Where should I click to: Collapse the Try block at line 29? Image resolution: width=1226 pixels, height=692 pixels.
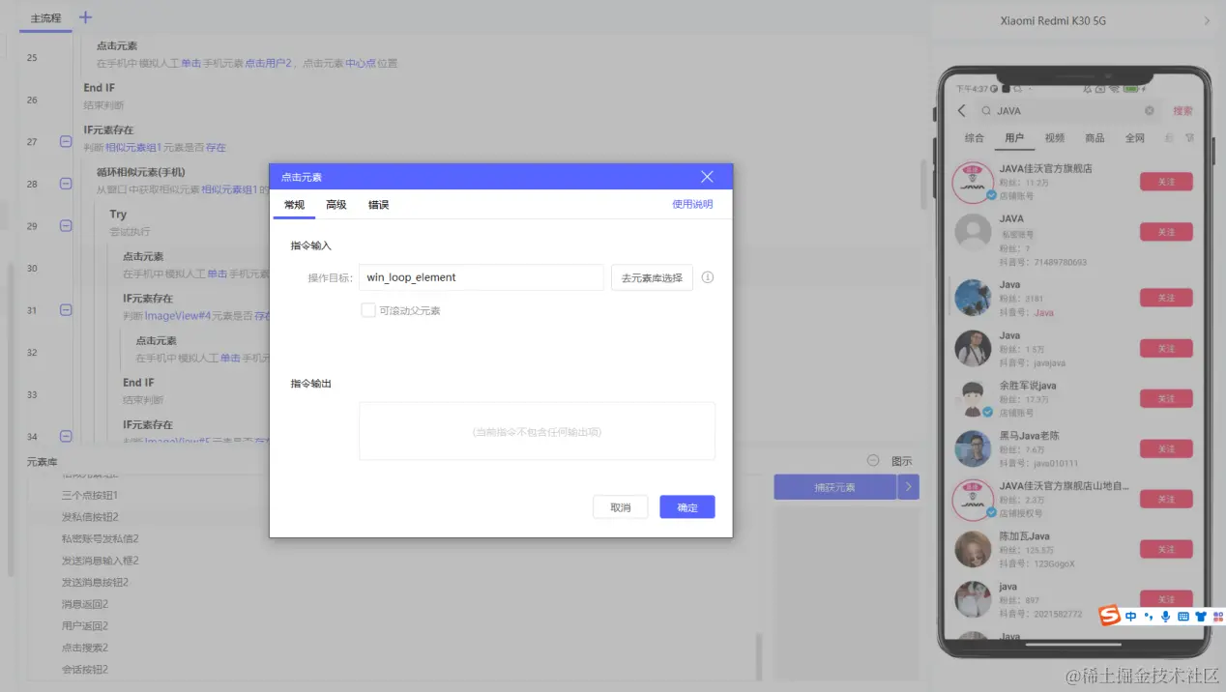[x=66, y=226]
